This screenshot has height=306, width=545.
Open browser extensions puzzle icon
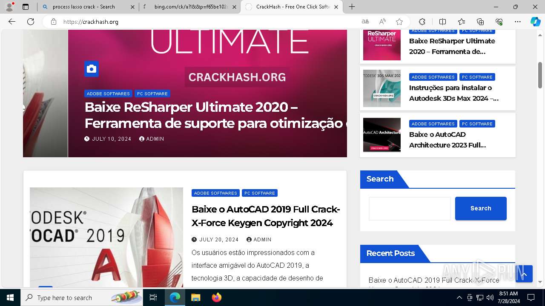coord(422,22)
